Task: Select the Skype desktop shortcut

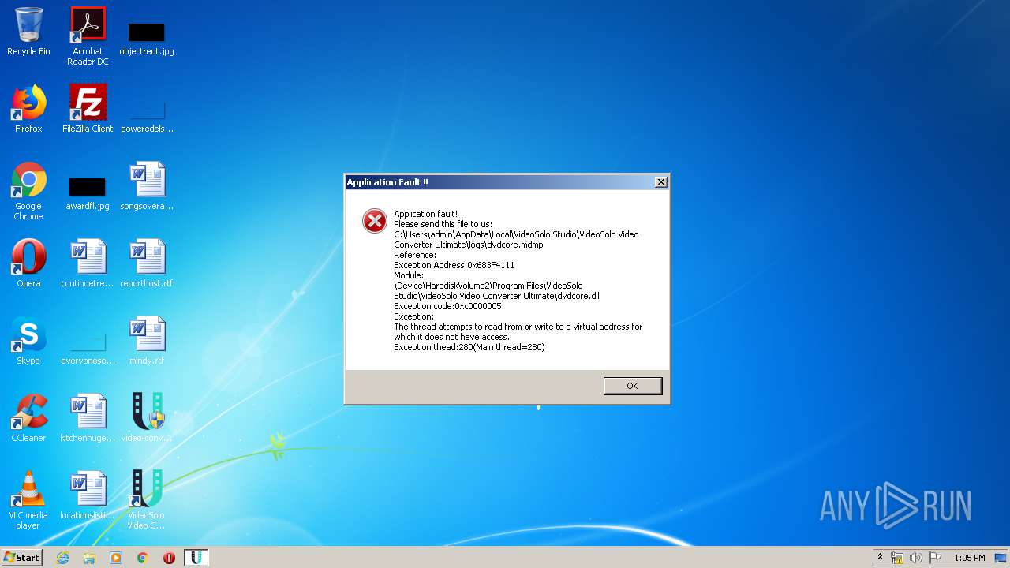Action: [28, 341]
